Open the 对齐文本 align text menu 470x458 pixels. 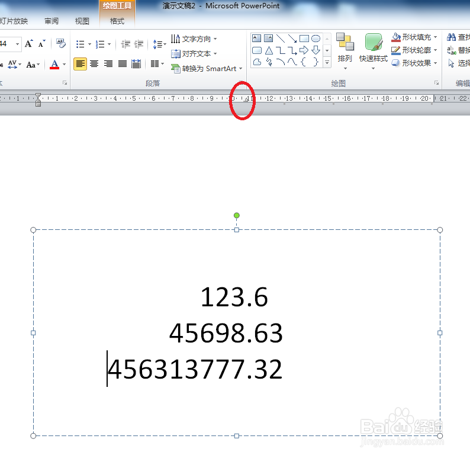(194, 54)
